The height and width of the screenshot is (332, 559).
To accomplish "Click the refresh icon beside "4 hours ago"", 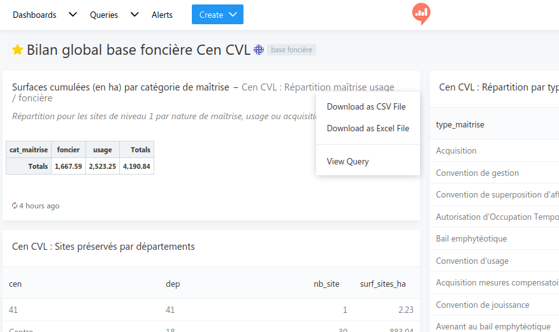I will coord(15,206).
